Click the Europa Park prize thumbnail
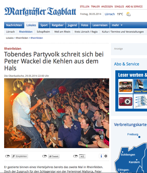The width and height of the screenshot is (147, 173). (140, 86)
